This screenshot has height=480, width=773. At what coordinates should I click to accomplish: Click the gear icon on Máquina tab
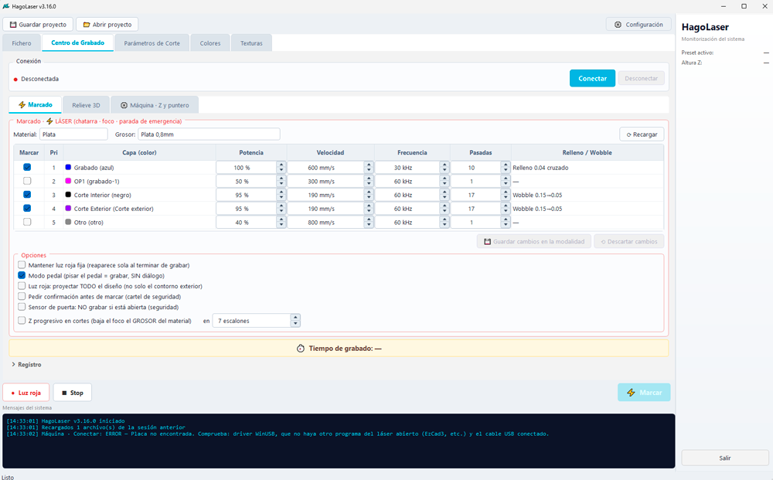tap(124, 105)
